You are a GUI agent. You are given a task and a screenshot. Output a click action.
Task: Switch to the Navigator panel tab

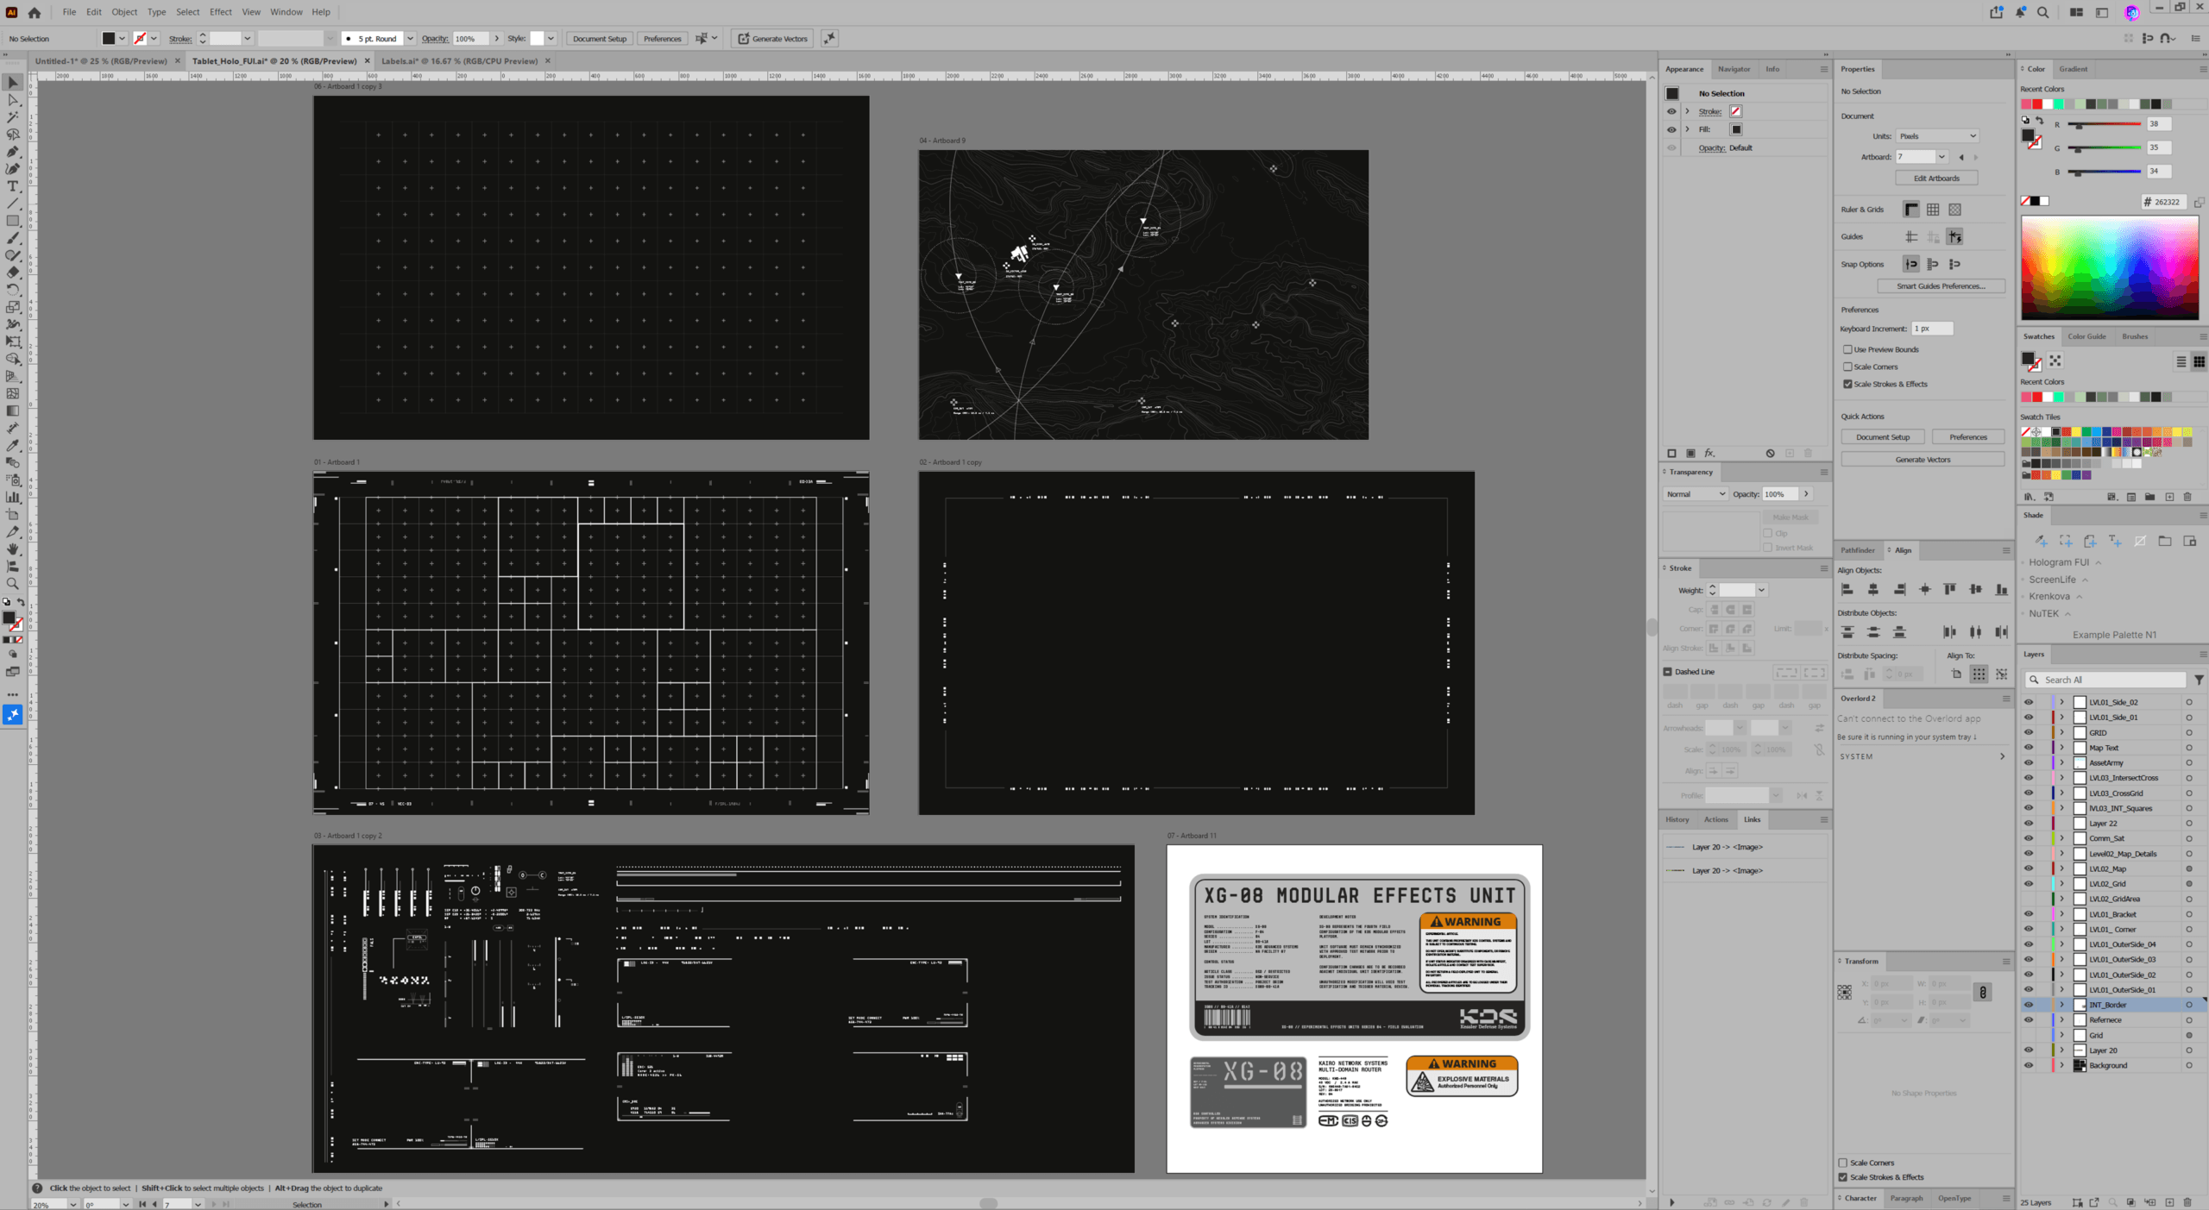1734,69
